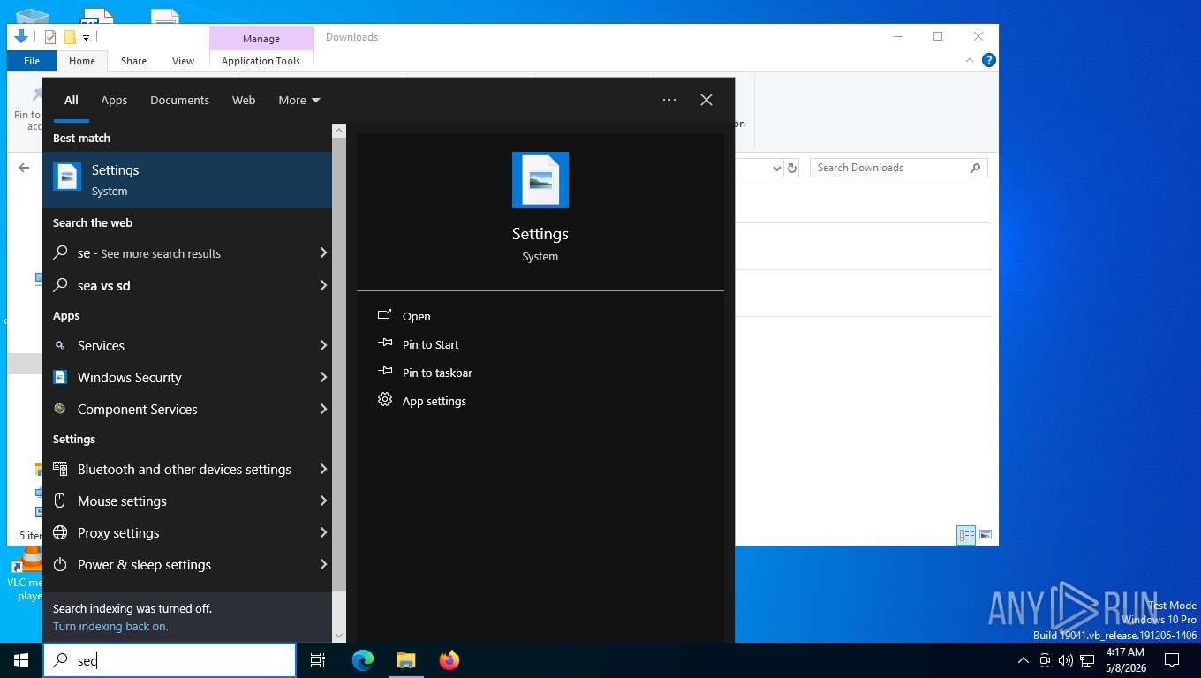Click the search results scrollbar down arrow
This screenshot has width=1201, height=678.
coord(339,635)
